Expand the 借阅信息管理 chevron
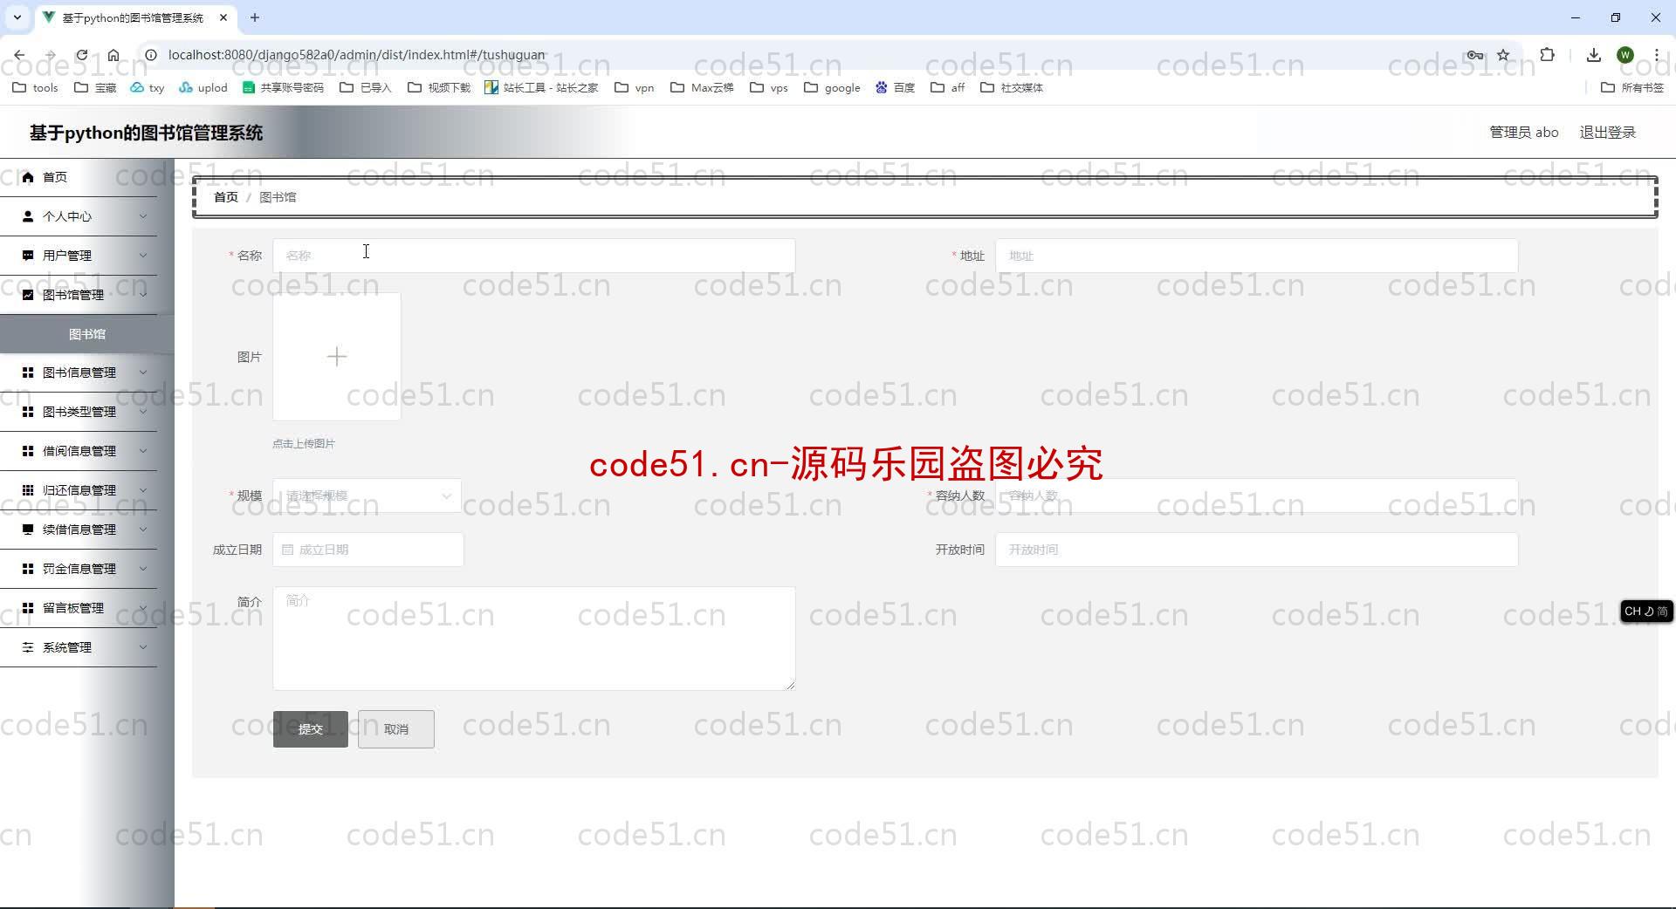The image size is (1676, 909). 143,451
